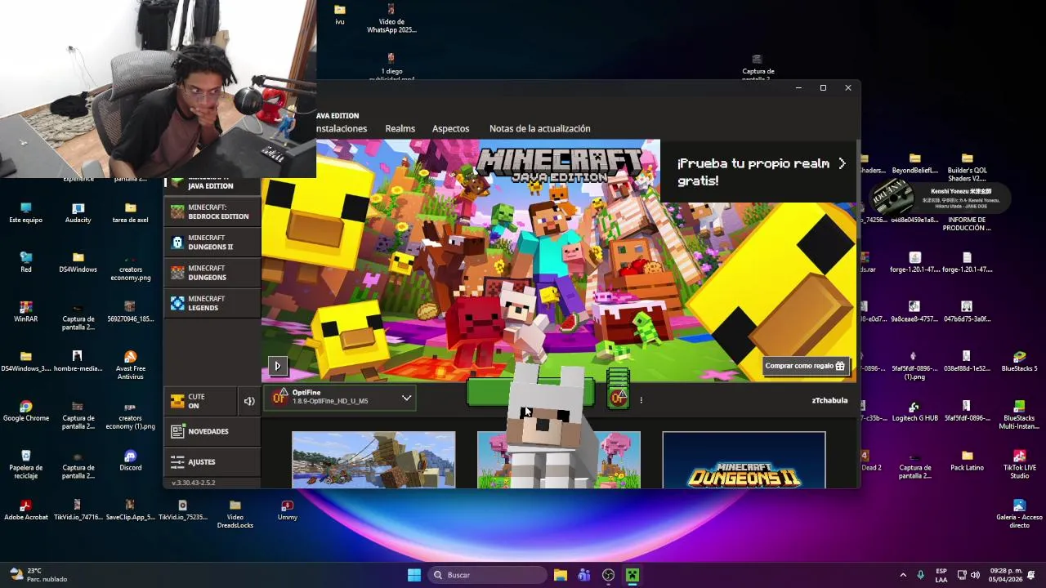Open the Windows Start menu

coord(414,575)
